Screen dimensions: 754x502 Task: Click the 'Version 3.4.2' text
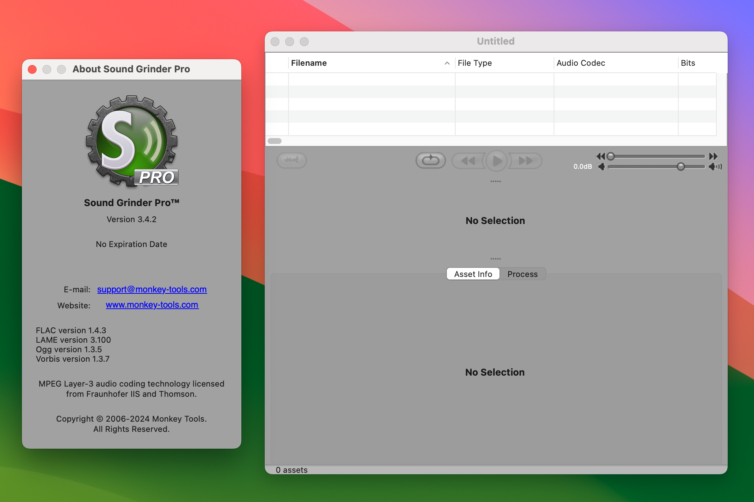pyautogui.click(x=132, y=219)
